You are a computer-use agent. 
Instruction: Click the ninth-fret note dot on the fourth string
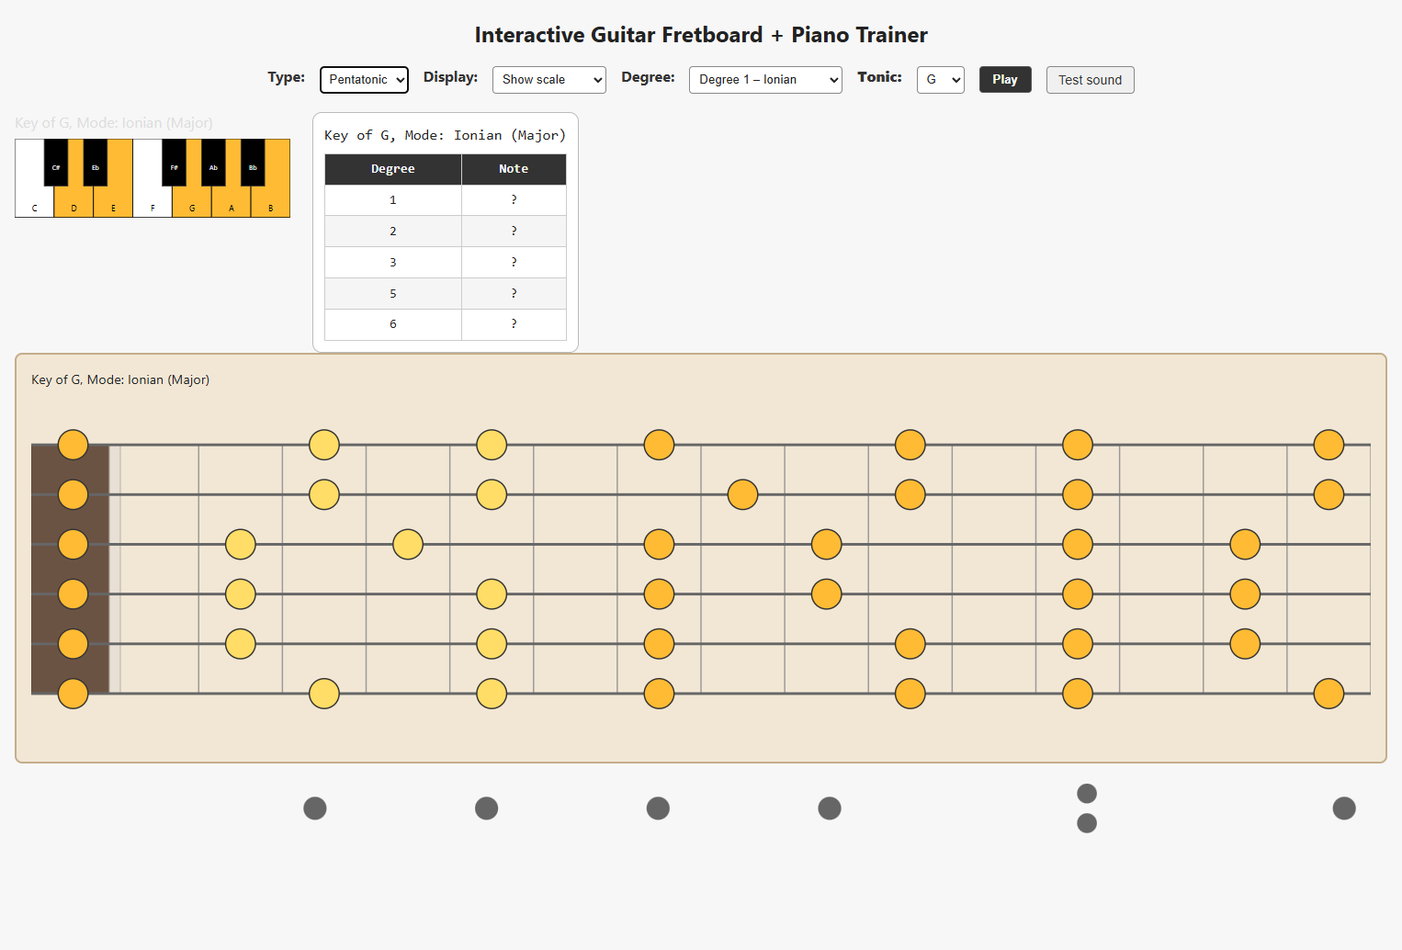pyautogui.click(x=827, y=594)
